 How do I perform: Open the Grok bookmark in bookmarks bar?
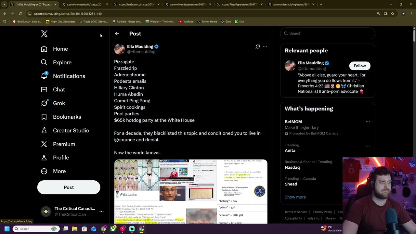point(226,22)
